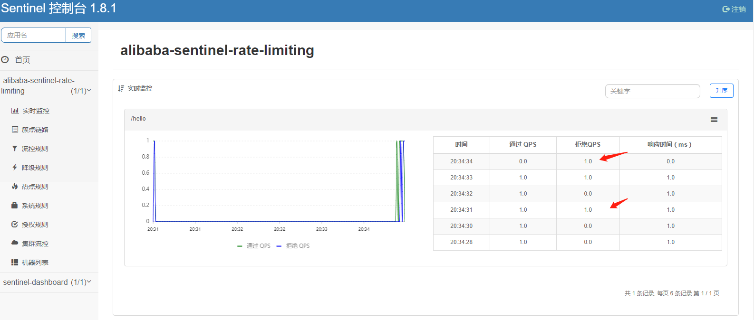Click the 授权规则 check icon
Image resolution: width=754 pixels, height=320 pixels.
(x=15, y=224)
